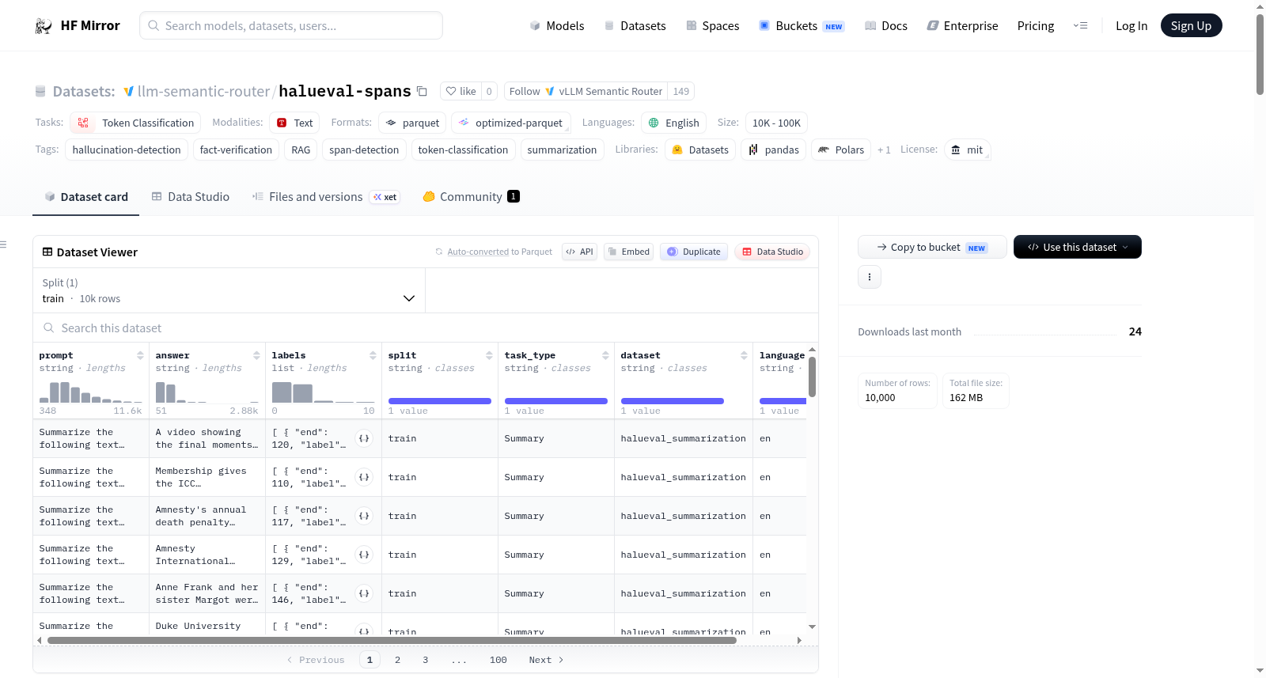Select the Text modality tag
The height and width of the screenshot is (678, 1266).
pyautogui.click(x=295, y=123)
